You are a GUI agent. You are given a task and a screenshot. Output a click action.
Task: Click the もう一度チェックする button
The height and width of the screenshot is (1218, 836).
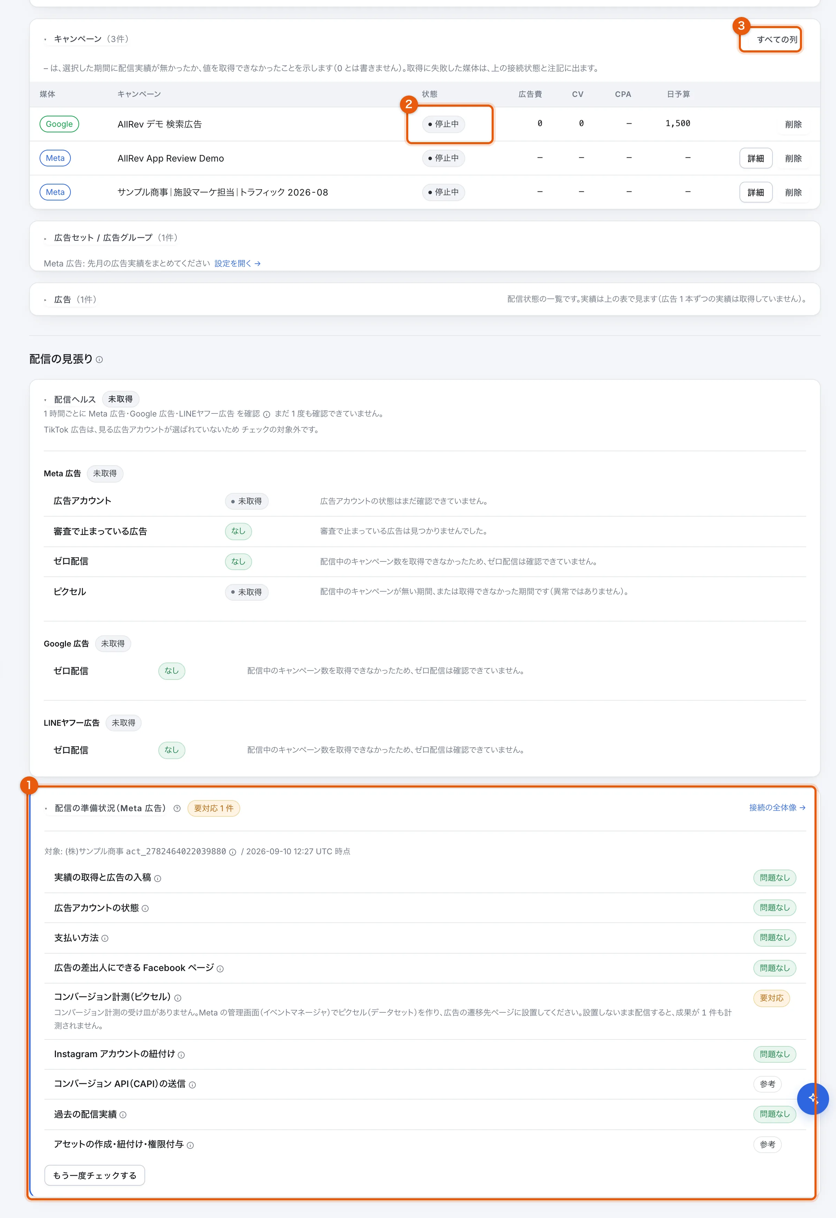[95, 1175]
